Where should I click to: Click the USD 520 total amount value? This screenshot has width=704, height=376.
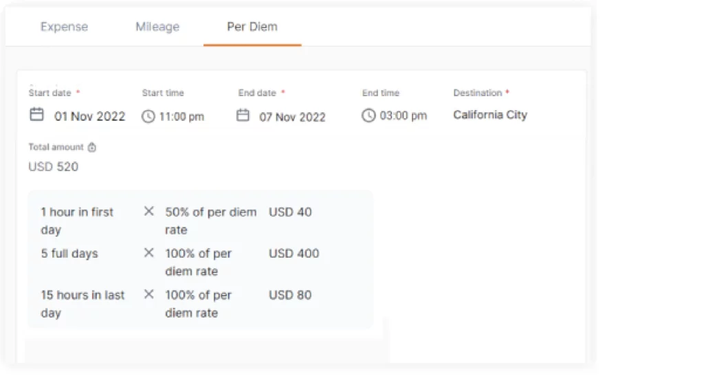pyautogui.click(x=54, y=166)
